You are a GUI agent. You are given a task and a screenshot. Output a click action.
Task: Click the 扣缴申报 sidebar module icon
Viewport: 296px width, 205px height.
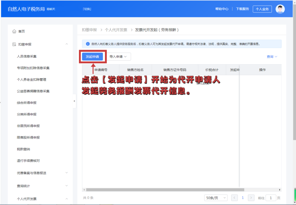coord(15,44)
